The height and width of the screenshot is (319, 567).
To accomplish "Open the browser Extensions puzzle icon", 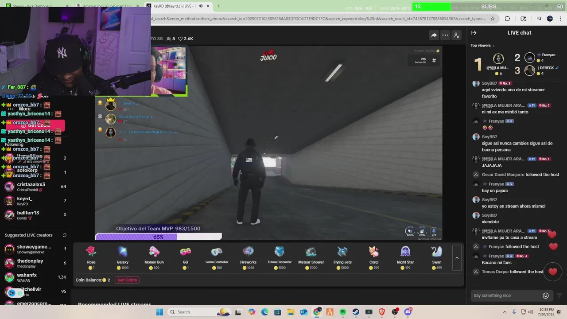I will [508, 19].
